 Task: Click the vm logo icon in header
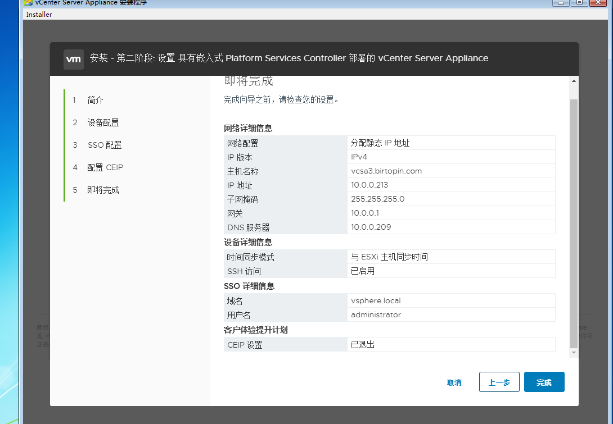coord(74,60)
